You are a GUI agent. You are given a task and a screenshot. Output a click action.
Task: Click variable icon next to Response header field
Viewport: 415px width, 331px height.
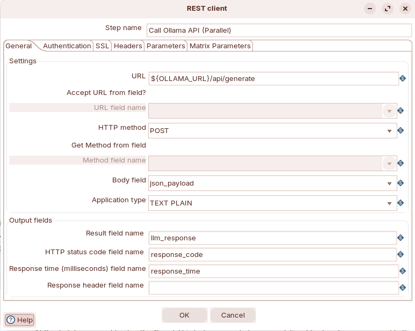click(x=402, y=288)
